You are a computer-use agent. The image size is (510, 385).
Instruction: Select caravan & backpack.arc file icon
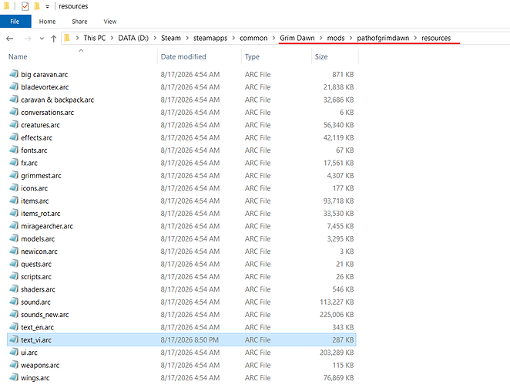point(14,100)
